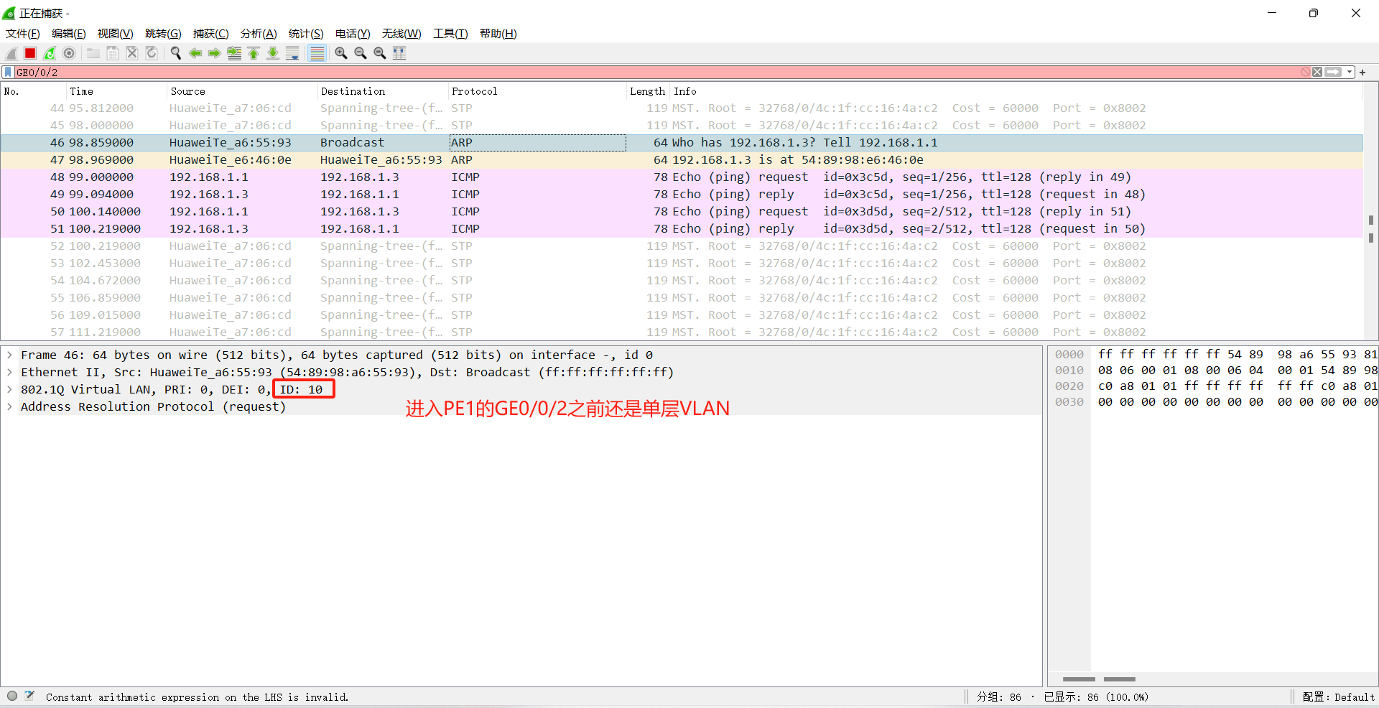
Task: Click the close capture file icon
Action: pos(132,53)
